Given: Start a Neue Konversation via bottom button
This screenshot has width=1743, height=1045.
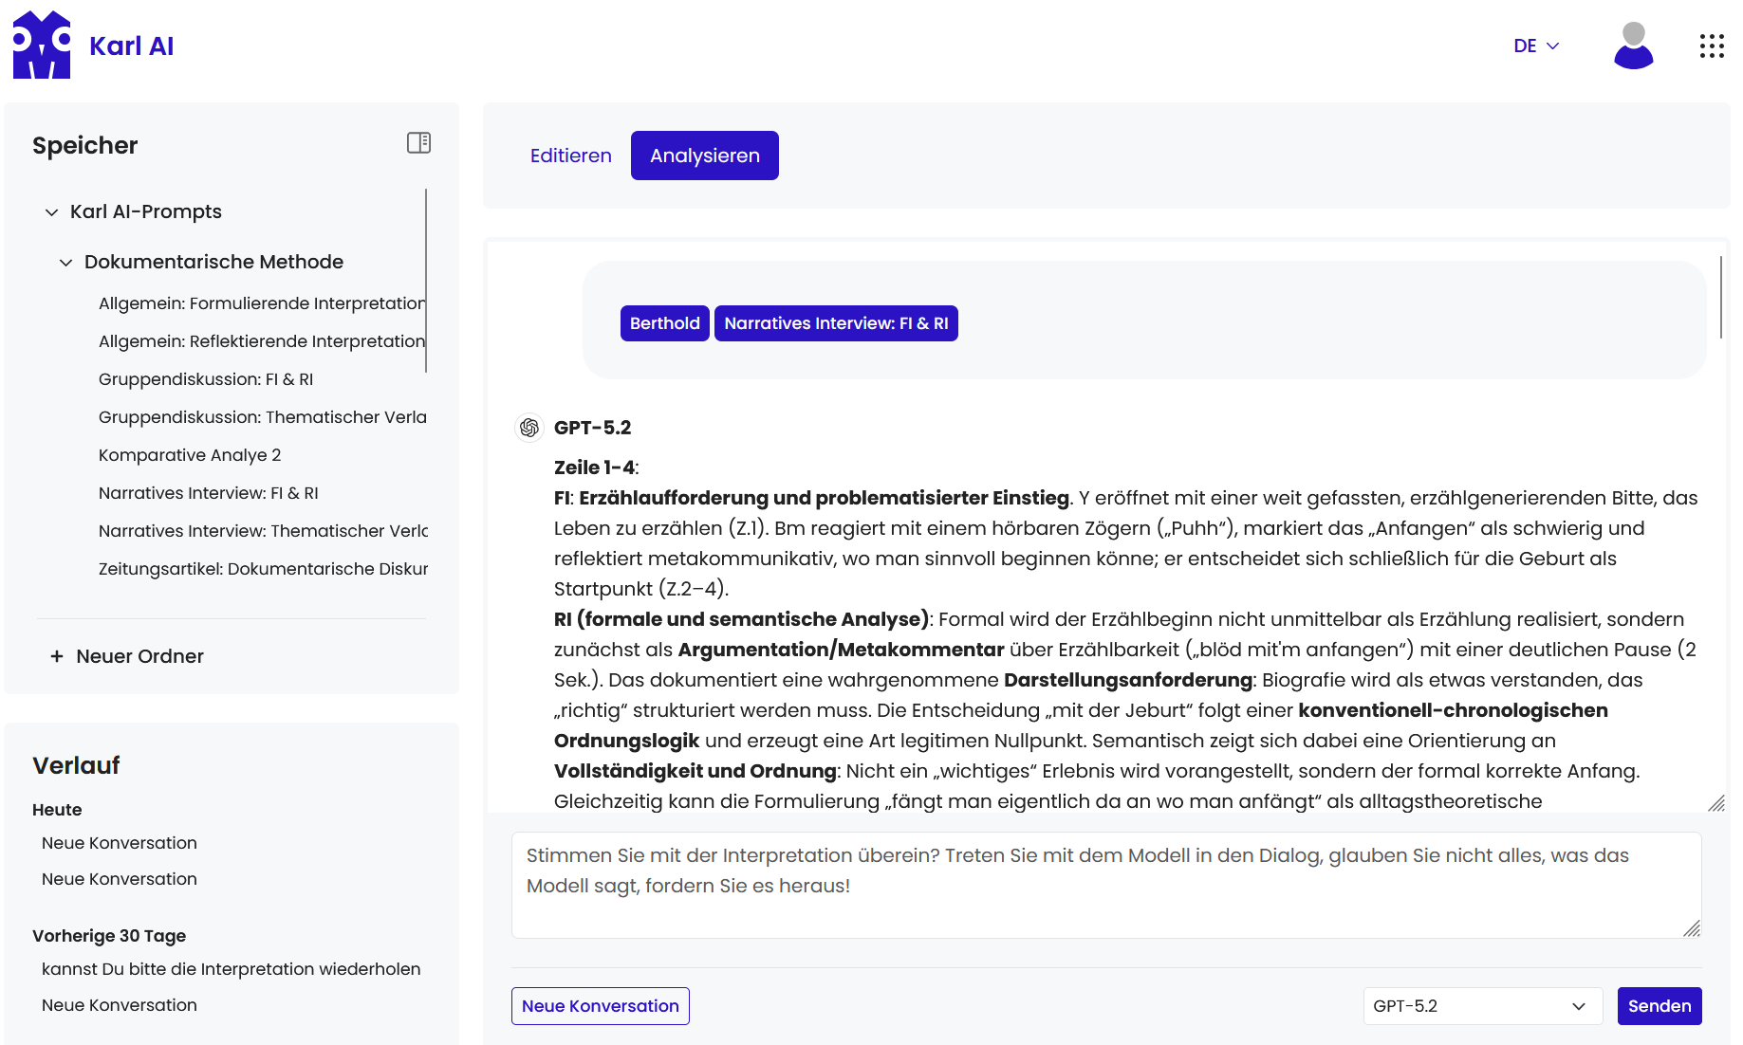Looking at the screenshot, I should click(x=600, y=1006).
